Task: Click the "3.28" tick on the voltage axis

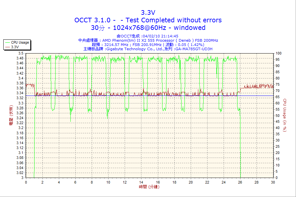Action: pos(20,108)
